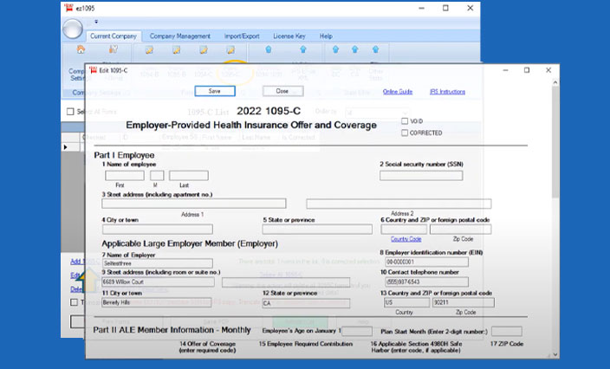Image resolution: width=610 pixels, height=369 pixels.
Task: Open the Country Code lookup link
Action: pyautogui.click(x=406, y=239)
